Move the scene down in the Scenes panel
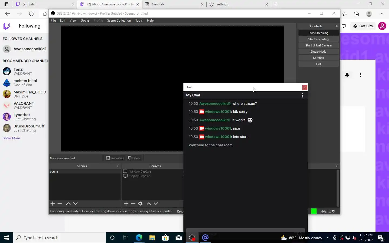 coord(75,204)
